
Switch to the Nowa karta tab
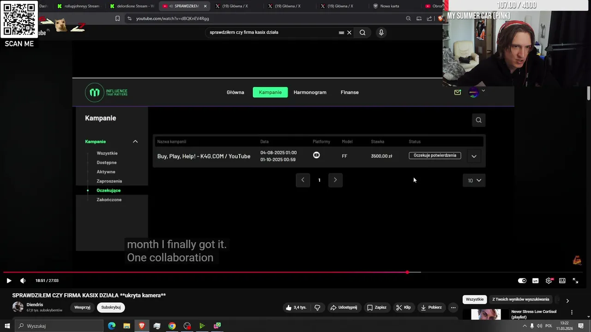tap(392, 6)
